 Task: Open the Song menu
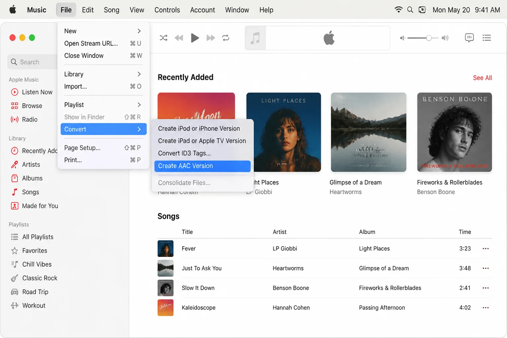coord(112,10)
